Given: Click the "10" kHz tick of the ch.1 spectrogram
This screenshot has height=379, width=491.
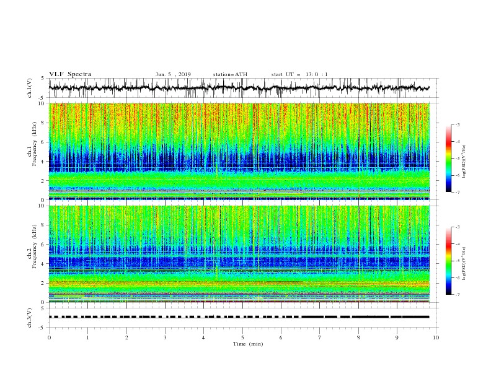Looking at the screenshot, I should [x=42, y=103].
